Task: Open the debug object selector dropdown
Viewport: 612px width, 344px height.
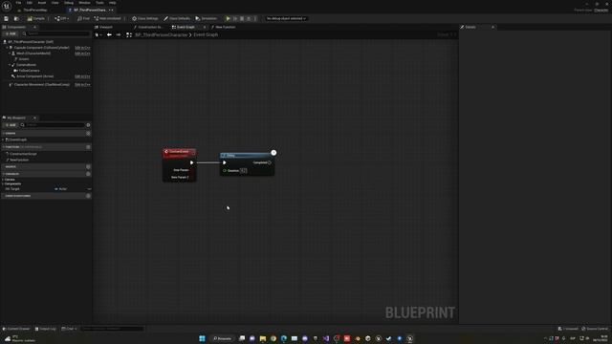Action: [286, 18]
